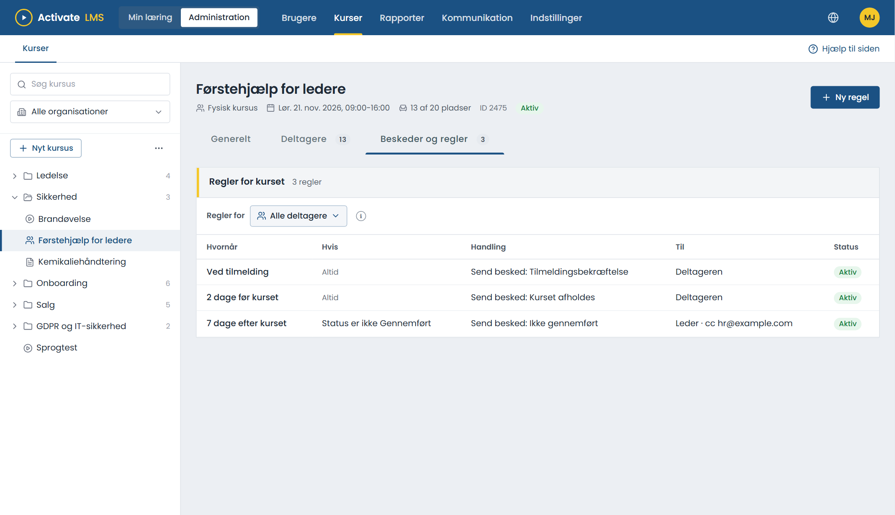Expand the Ledelse folder
The width and height of the screenshot is (895, 515).
tap(15, 176)
